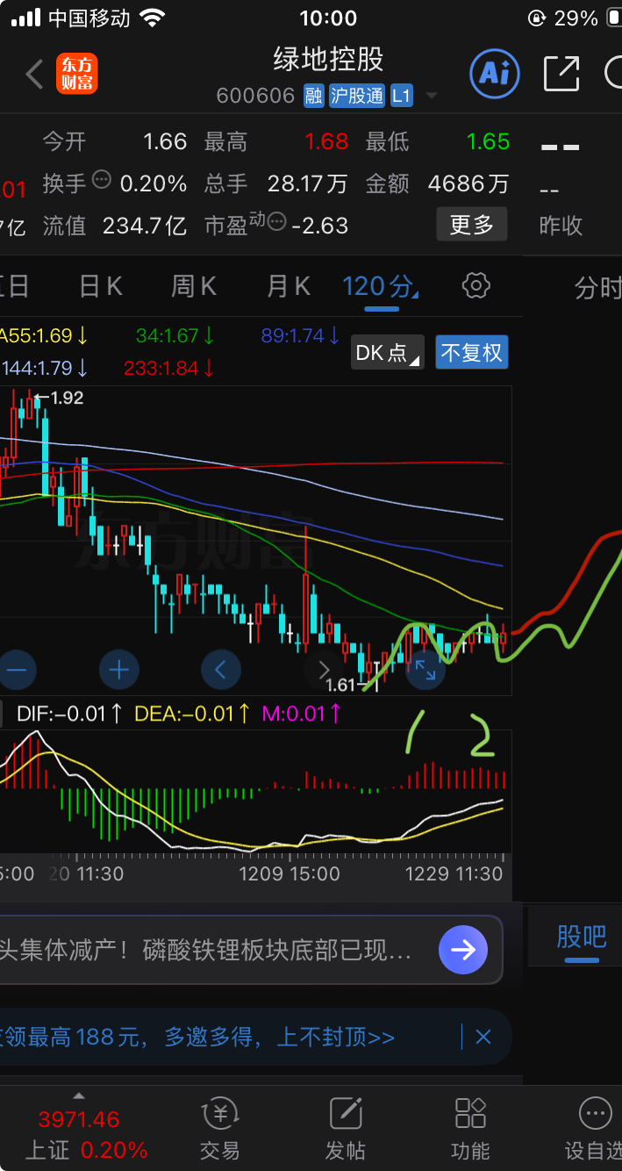Open the 磷酸铁锂板块 news headline
622x1171 pixels.
206,950
